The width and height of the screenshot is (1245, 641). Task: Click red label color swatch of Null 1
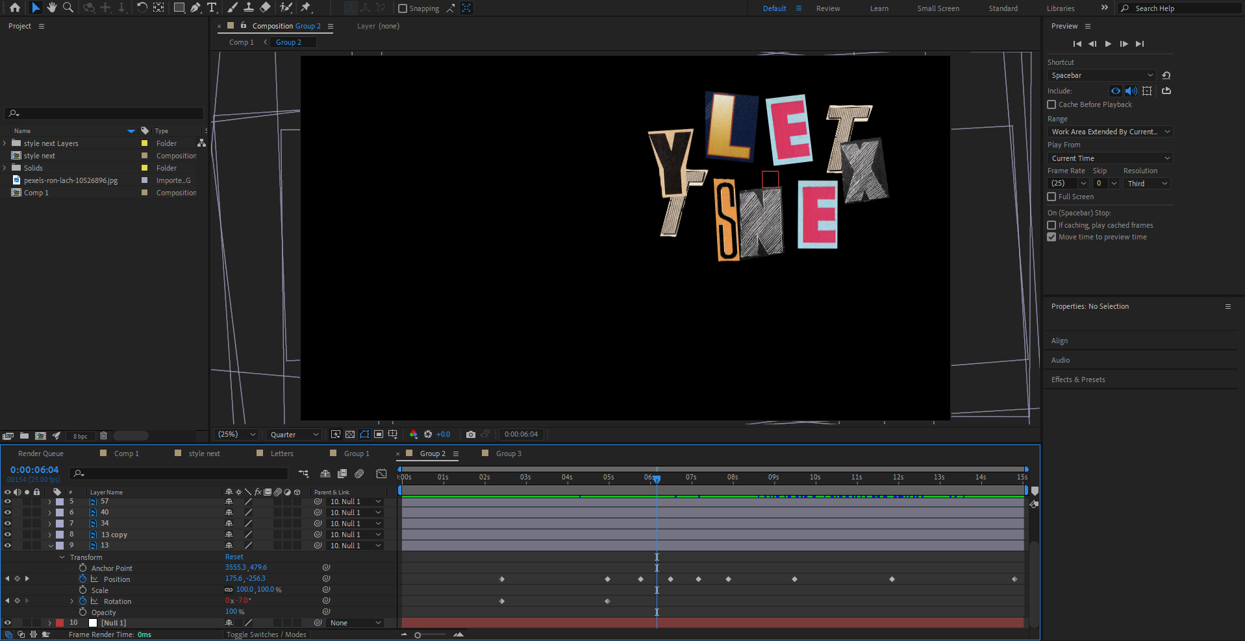60,623
